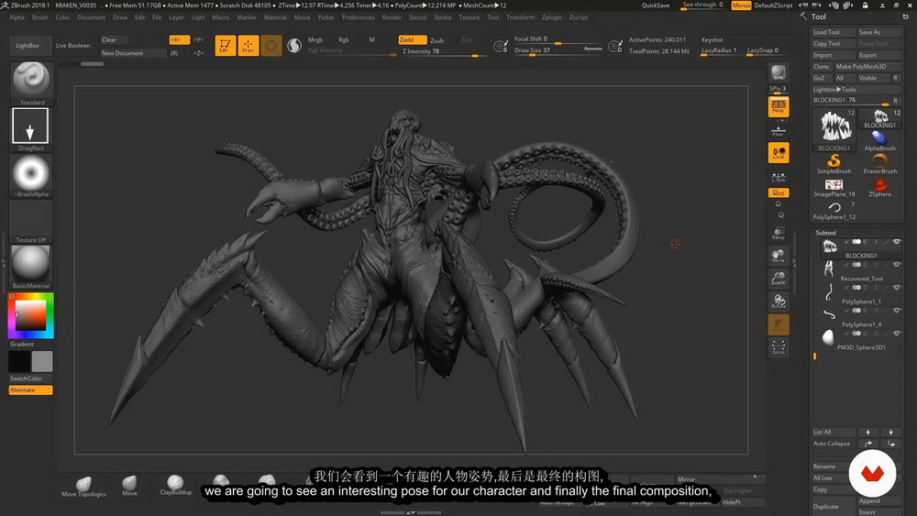The image size is (917, 516).
Task: Click the Zoom3D icon
Action: pos(779,279)
